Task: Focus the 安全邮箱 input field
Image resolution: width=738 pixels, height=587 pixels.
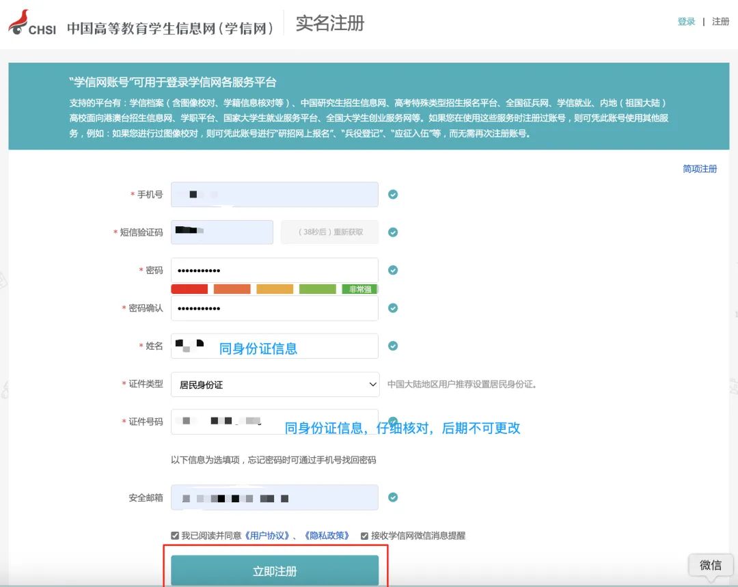Action: click(275, 497)
